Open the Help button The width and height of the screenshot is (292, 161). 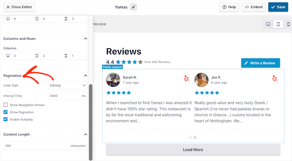(229, 7)
